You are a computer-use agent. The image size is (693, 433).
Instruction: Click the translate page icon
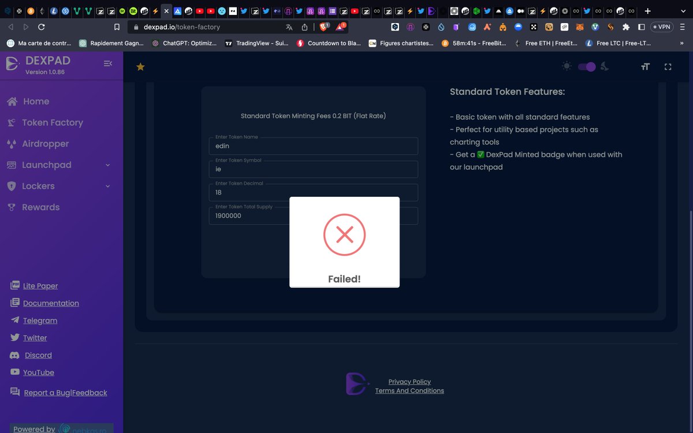tap(289, 27)
